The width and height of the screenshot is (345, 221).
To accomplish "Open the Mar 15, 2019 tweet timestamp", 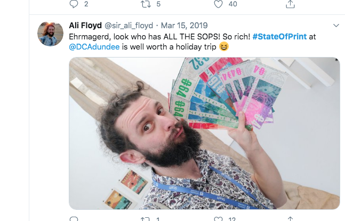I will [184, 26].
